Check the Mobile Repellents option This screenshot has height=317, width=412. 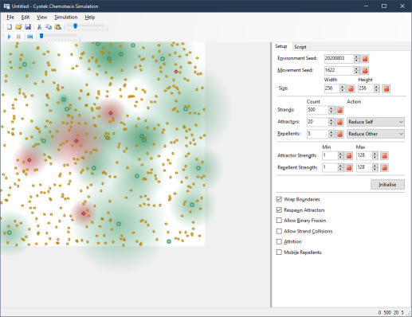[x=279, y=252]
